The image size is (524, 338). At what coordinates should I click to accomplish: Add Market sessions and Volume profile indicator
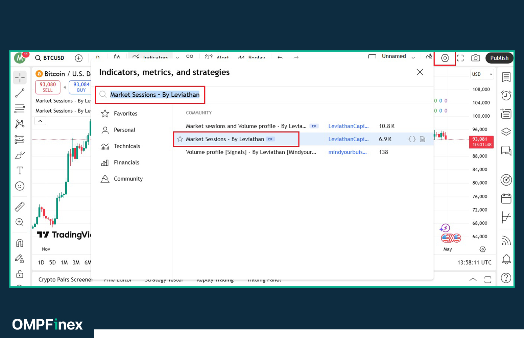click(303, 126)
